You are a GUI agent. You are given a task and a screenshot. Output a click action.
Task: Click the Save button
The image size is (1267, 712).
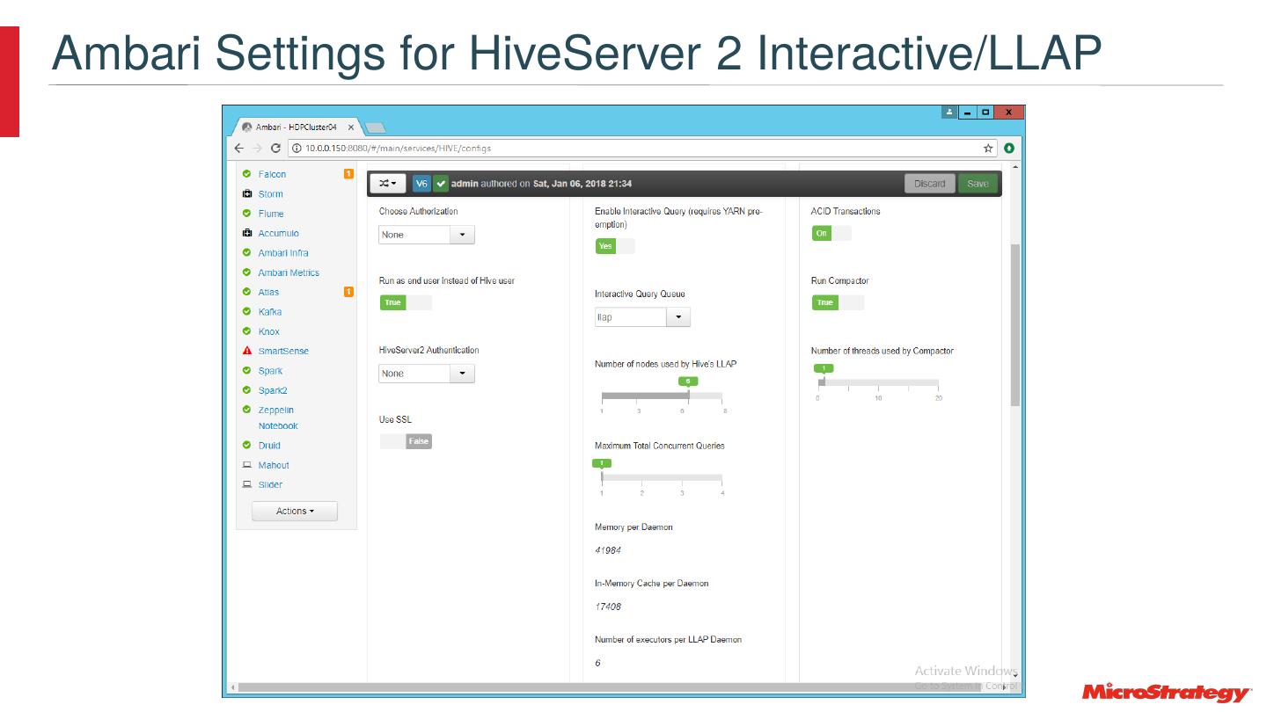tap(978, 184)
